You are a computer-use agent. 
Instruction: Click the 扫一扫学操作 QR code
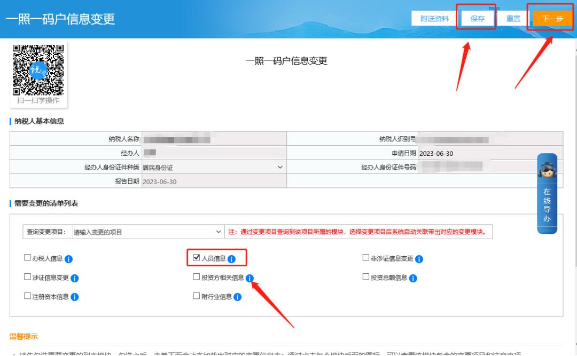(37, 70)
